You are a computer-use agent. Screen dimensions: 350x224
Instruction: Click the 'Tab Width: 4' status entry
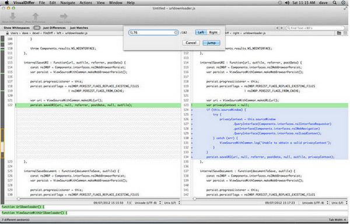338,220
